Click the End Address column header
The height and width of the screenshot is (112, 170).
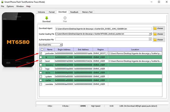click(x=83, y=50)
